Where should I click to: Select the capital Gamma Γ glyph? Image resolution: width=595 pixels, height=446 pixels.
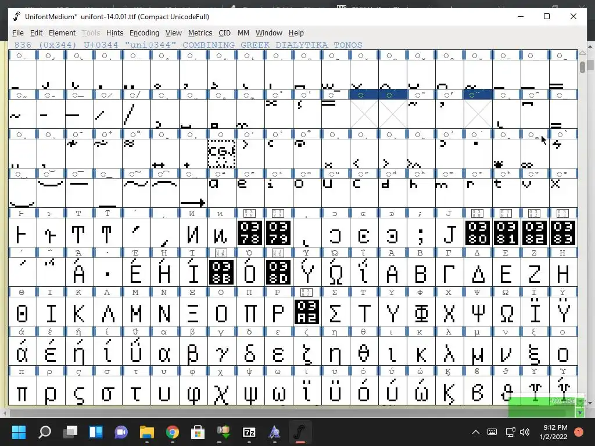(x=449, y=272)
